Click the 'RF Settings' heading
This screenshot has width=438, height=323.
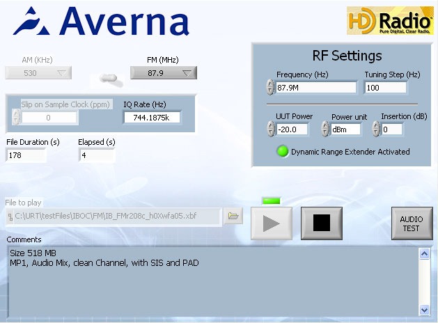click(347, 56)
